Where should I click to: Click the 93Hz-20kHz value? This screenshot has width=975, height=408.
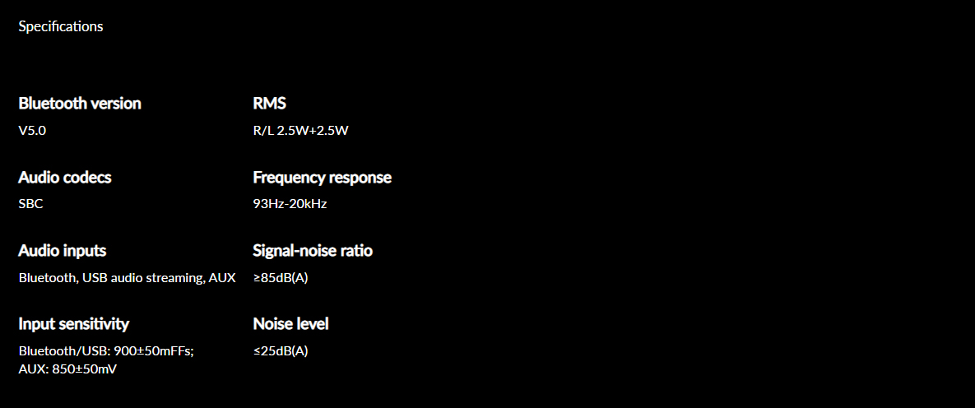[x=290, y=204]
